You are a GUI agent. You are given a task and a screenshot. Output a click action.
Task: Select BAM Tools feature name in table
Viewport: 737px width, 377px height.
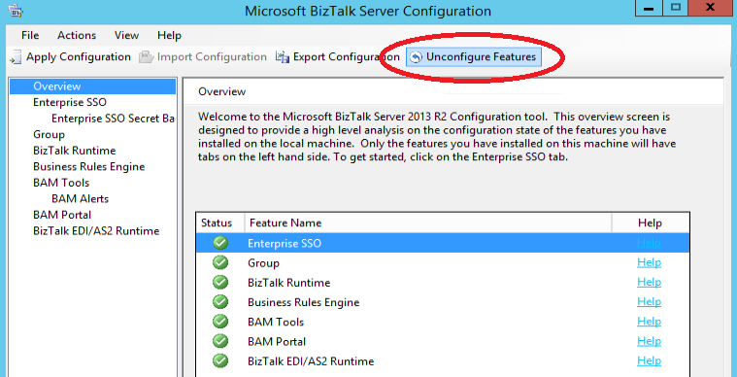[276, 322]
